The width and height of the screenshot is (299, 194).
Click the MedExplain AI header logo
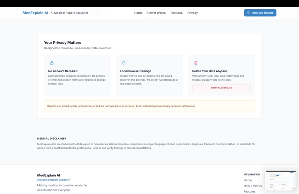click(35, 13)
